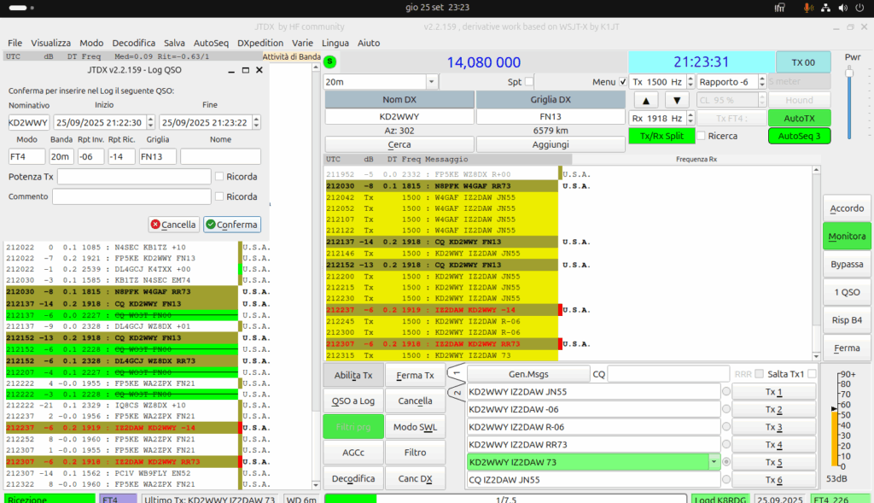
Task: Click the green S status indicator
Action: pyautogui.click(x=329, y=61)
